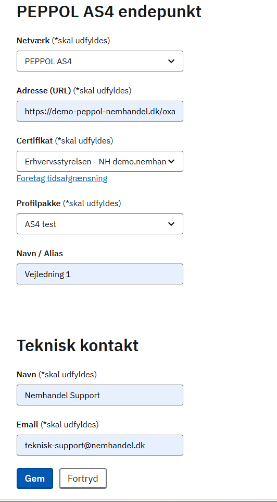277x502 pixels.
Task: Click the chevron arrow in Netværk select
Action: (172, 61)
